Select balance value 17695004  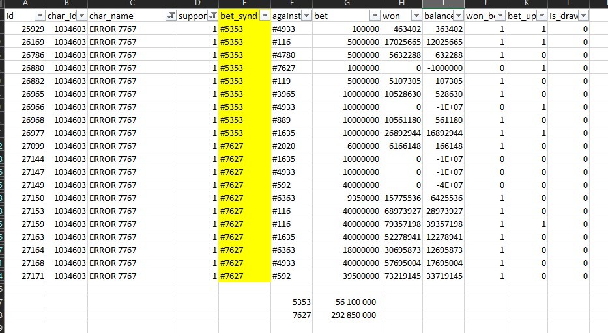(444, 263)
